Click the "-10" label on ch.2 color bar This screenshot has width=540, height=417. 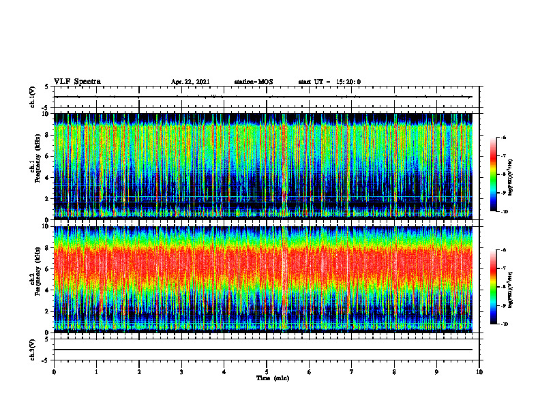[x=504, y=324]
